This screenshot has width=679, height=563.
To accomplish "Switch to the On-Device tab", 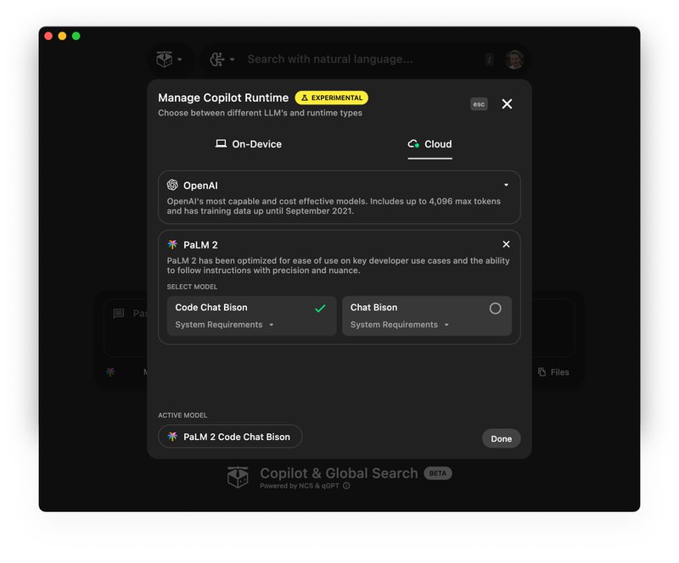I will click(x=249, y=144).
